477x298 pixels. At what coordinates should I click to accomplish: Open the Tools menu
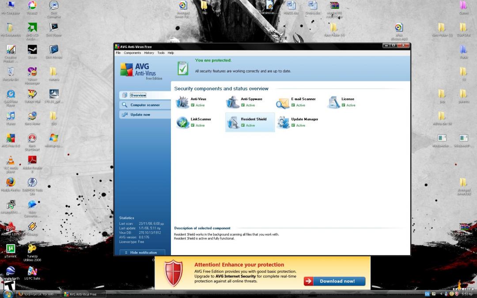tap(161, 53)
